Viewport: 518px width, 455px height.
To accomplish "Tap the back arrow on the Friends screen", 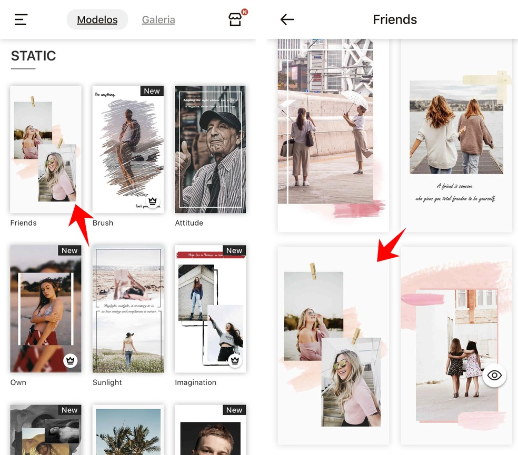I will [x=287, y=19].
